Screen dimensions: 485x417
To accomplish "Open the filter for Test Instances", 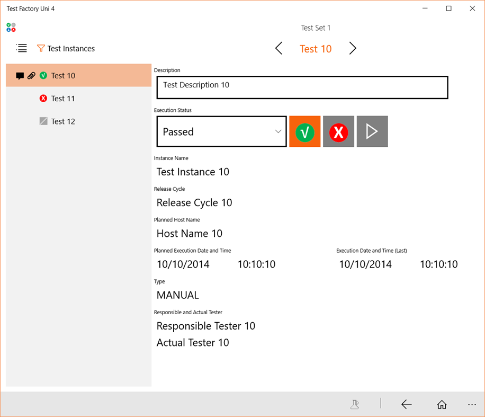I will click(41, 48).
